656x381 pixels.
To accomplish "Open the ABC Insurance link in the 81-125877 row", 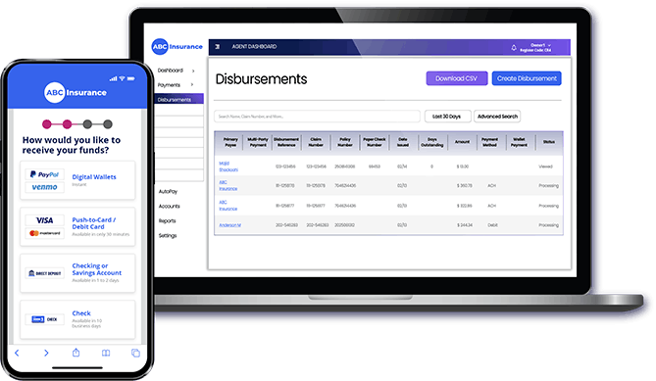I will tap(227, 206).
